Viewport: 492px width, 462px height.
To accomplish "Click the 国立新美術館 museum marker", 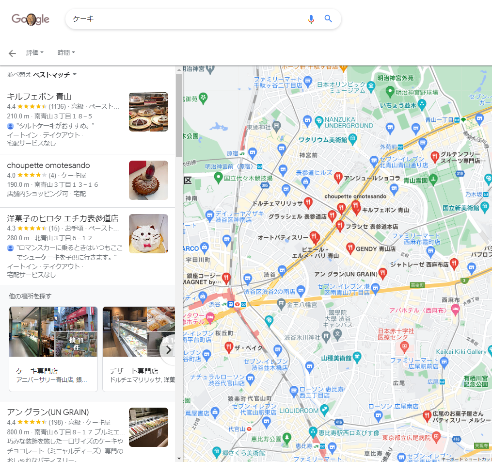I will pos(485,207).
